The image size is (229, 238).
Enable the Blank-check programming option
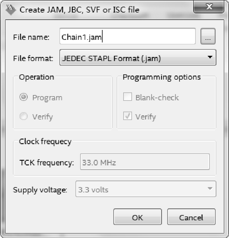click(x=128, y=97)
